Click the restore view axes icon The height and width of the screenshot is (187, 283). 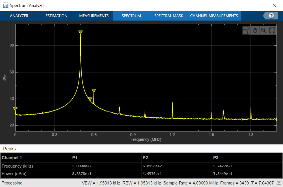click(x=272, y=30)
